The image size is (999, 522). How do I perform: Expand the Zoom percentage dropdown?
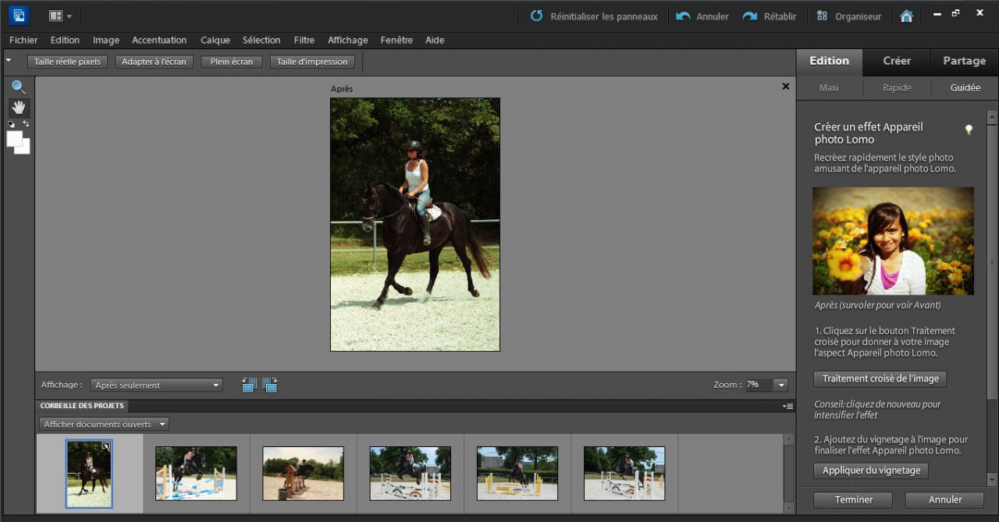(x=780, y=385)
